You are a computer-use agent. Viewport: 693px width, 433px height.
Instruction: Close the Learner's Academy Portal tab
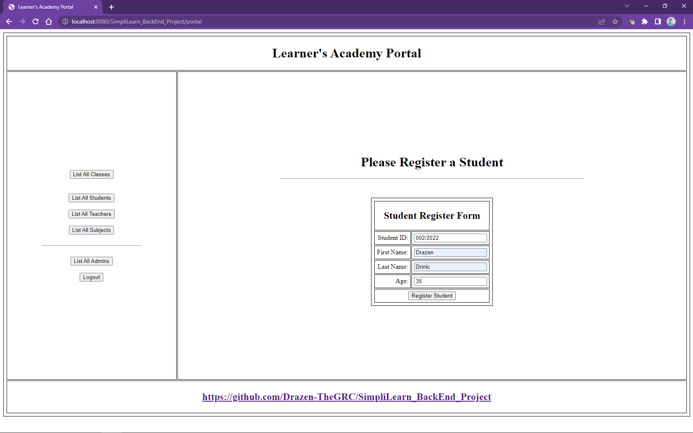[96, 7]
